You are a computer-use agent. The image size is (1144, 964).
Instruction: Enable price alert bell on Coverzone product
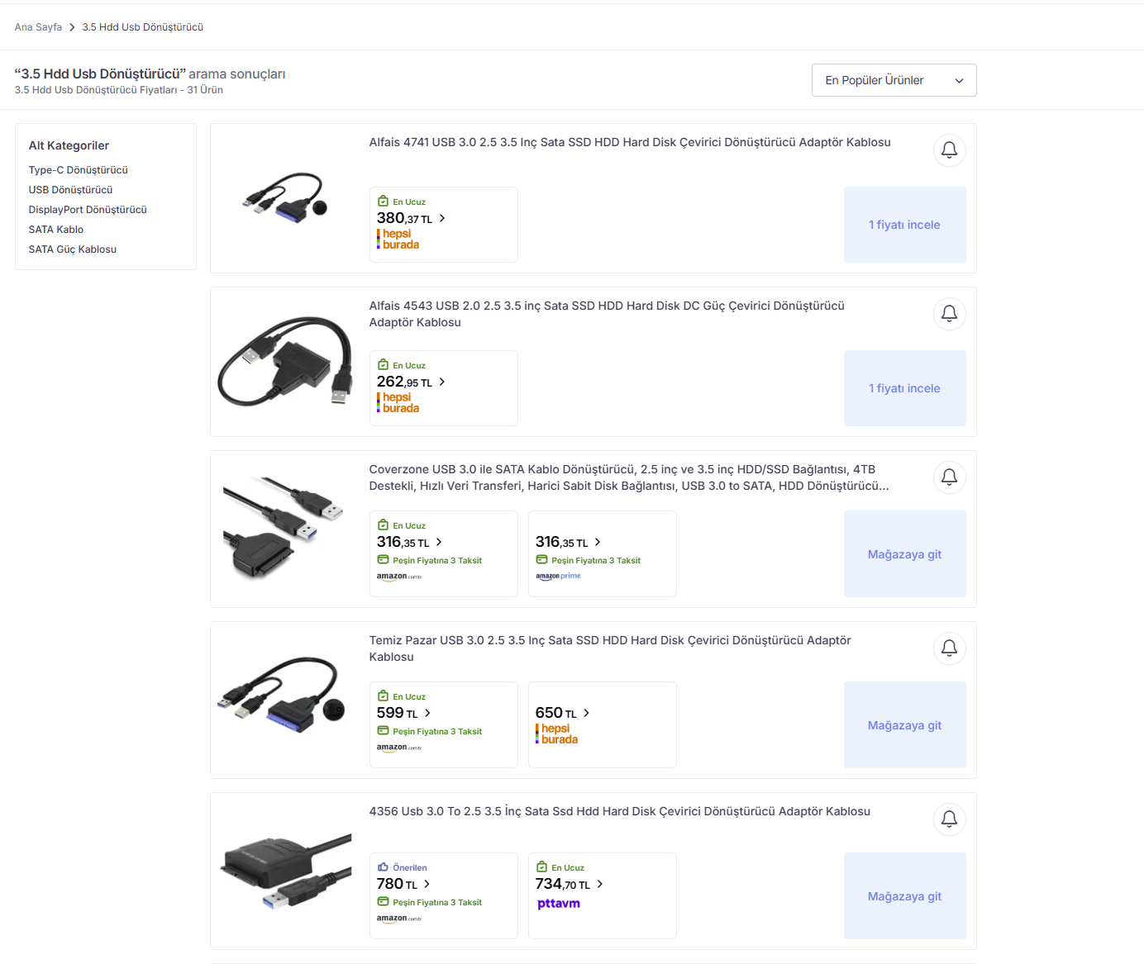tap(949, 477)
